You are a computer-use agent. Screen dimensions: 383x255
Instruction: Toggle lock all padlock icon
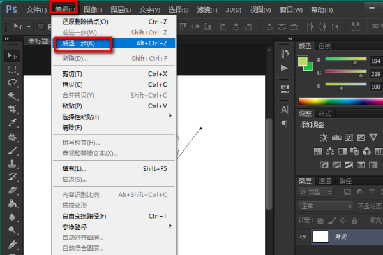(x=354, y=221)
